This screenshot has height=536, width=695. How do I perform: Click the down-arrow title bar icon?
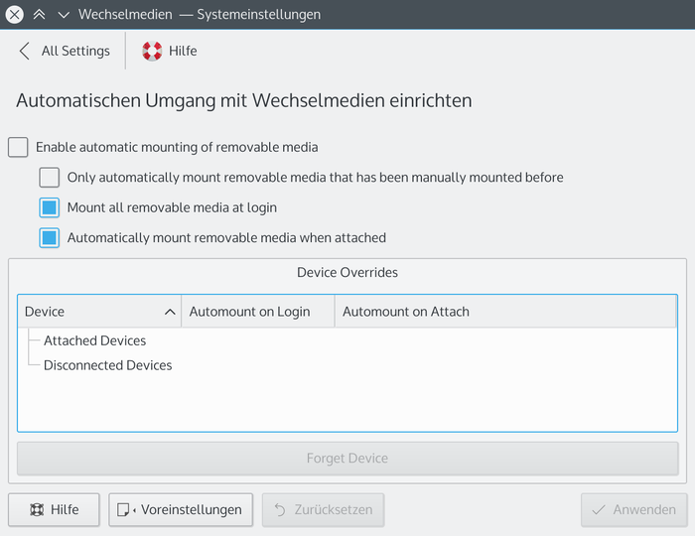[x=64, y=15]
